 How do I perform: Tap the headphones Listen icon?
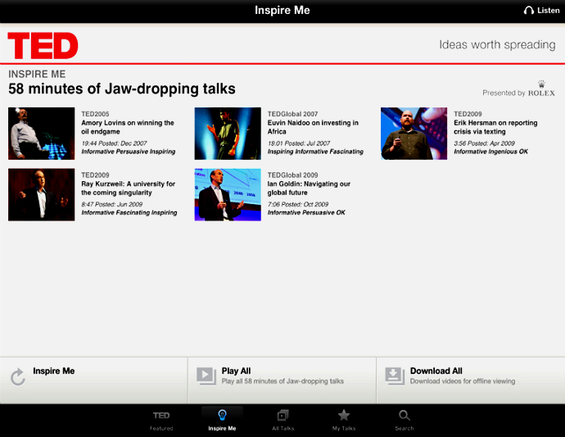pos(529,11)
